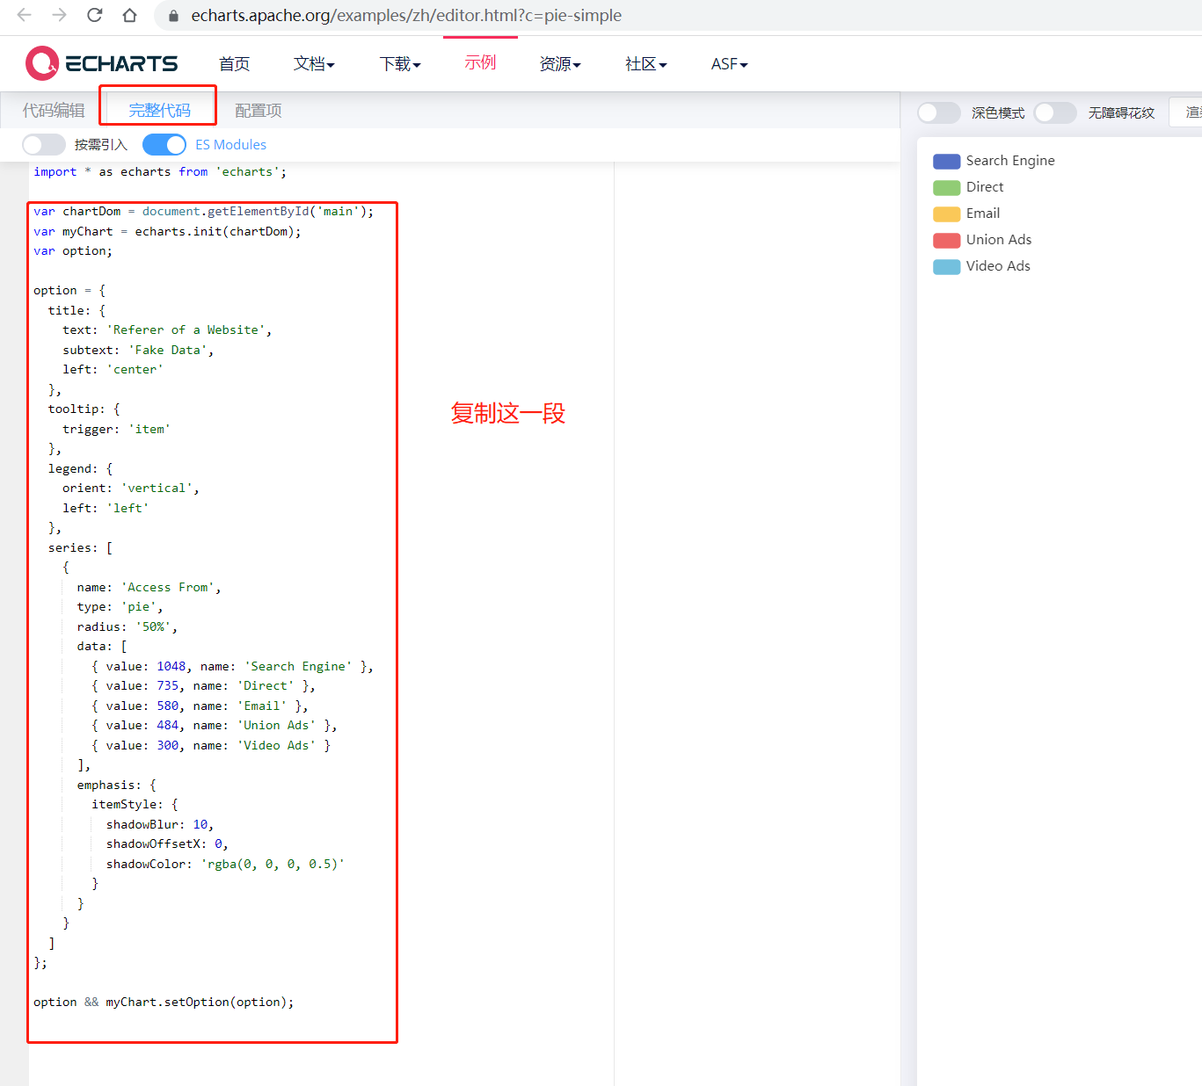Click the partially visible 渲染 button
This screenshot has height=1086, width=1202.
[x=1186, y=112]
